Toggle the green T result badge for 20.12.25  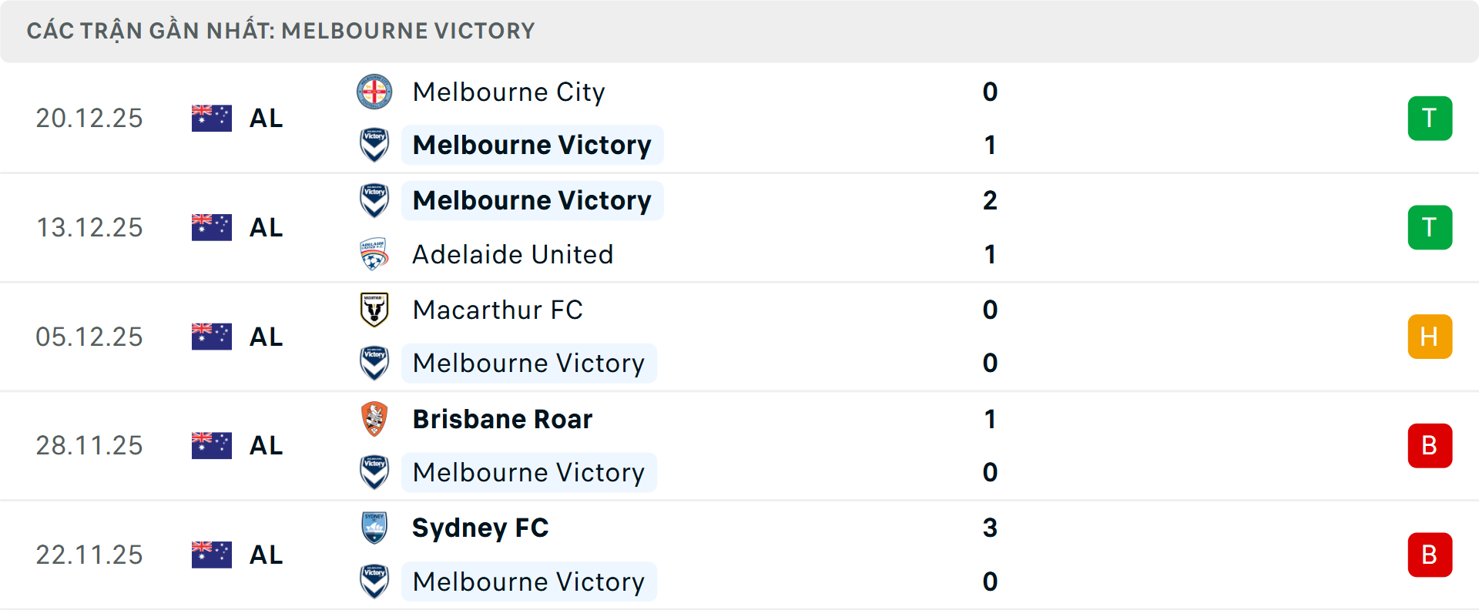1430,118
